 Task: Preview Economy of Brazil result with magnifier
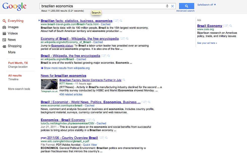(127, 39)
